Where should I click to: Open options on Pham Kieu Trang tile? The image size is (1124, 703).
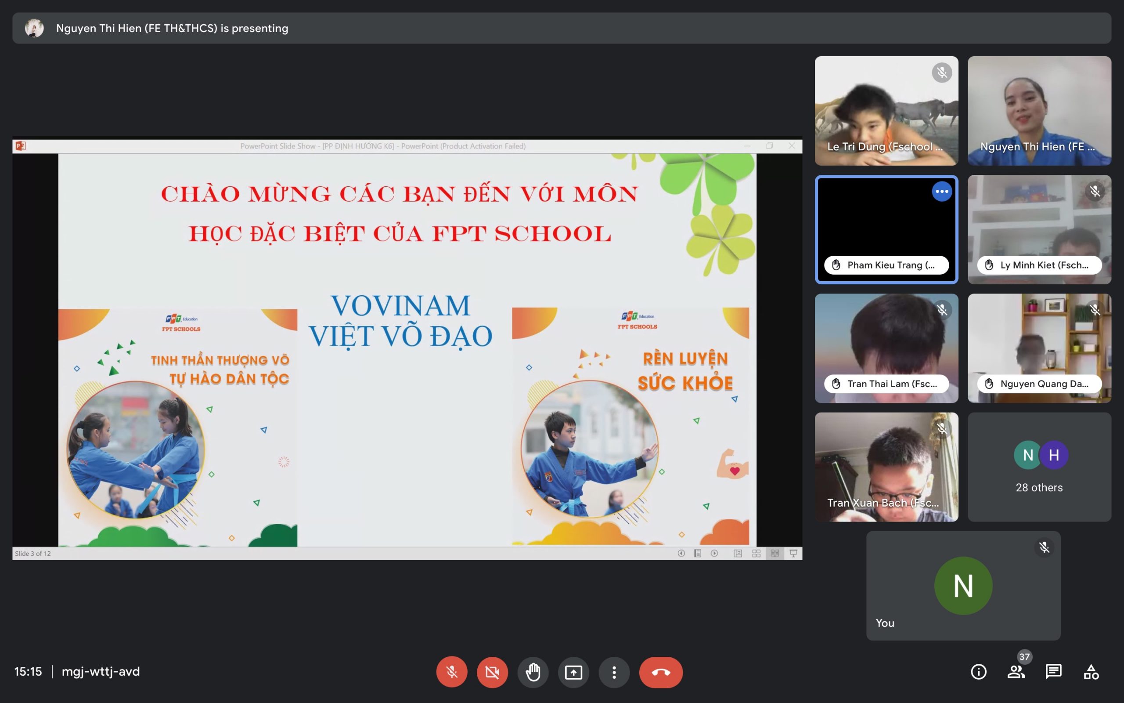click(942, 191)
